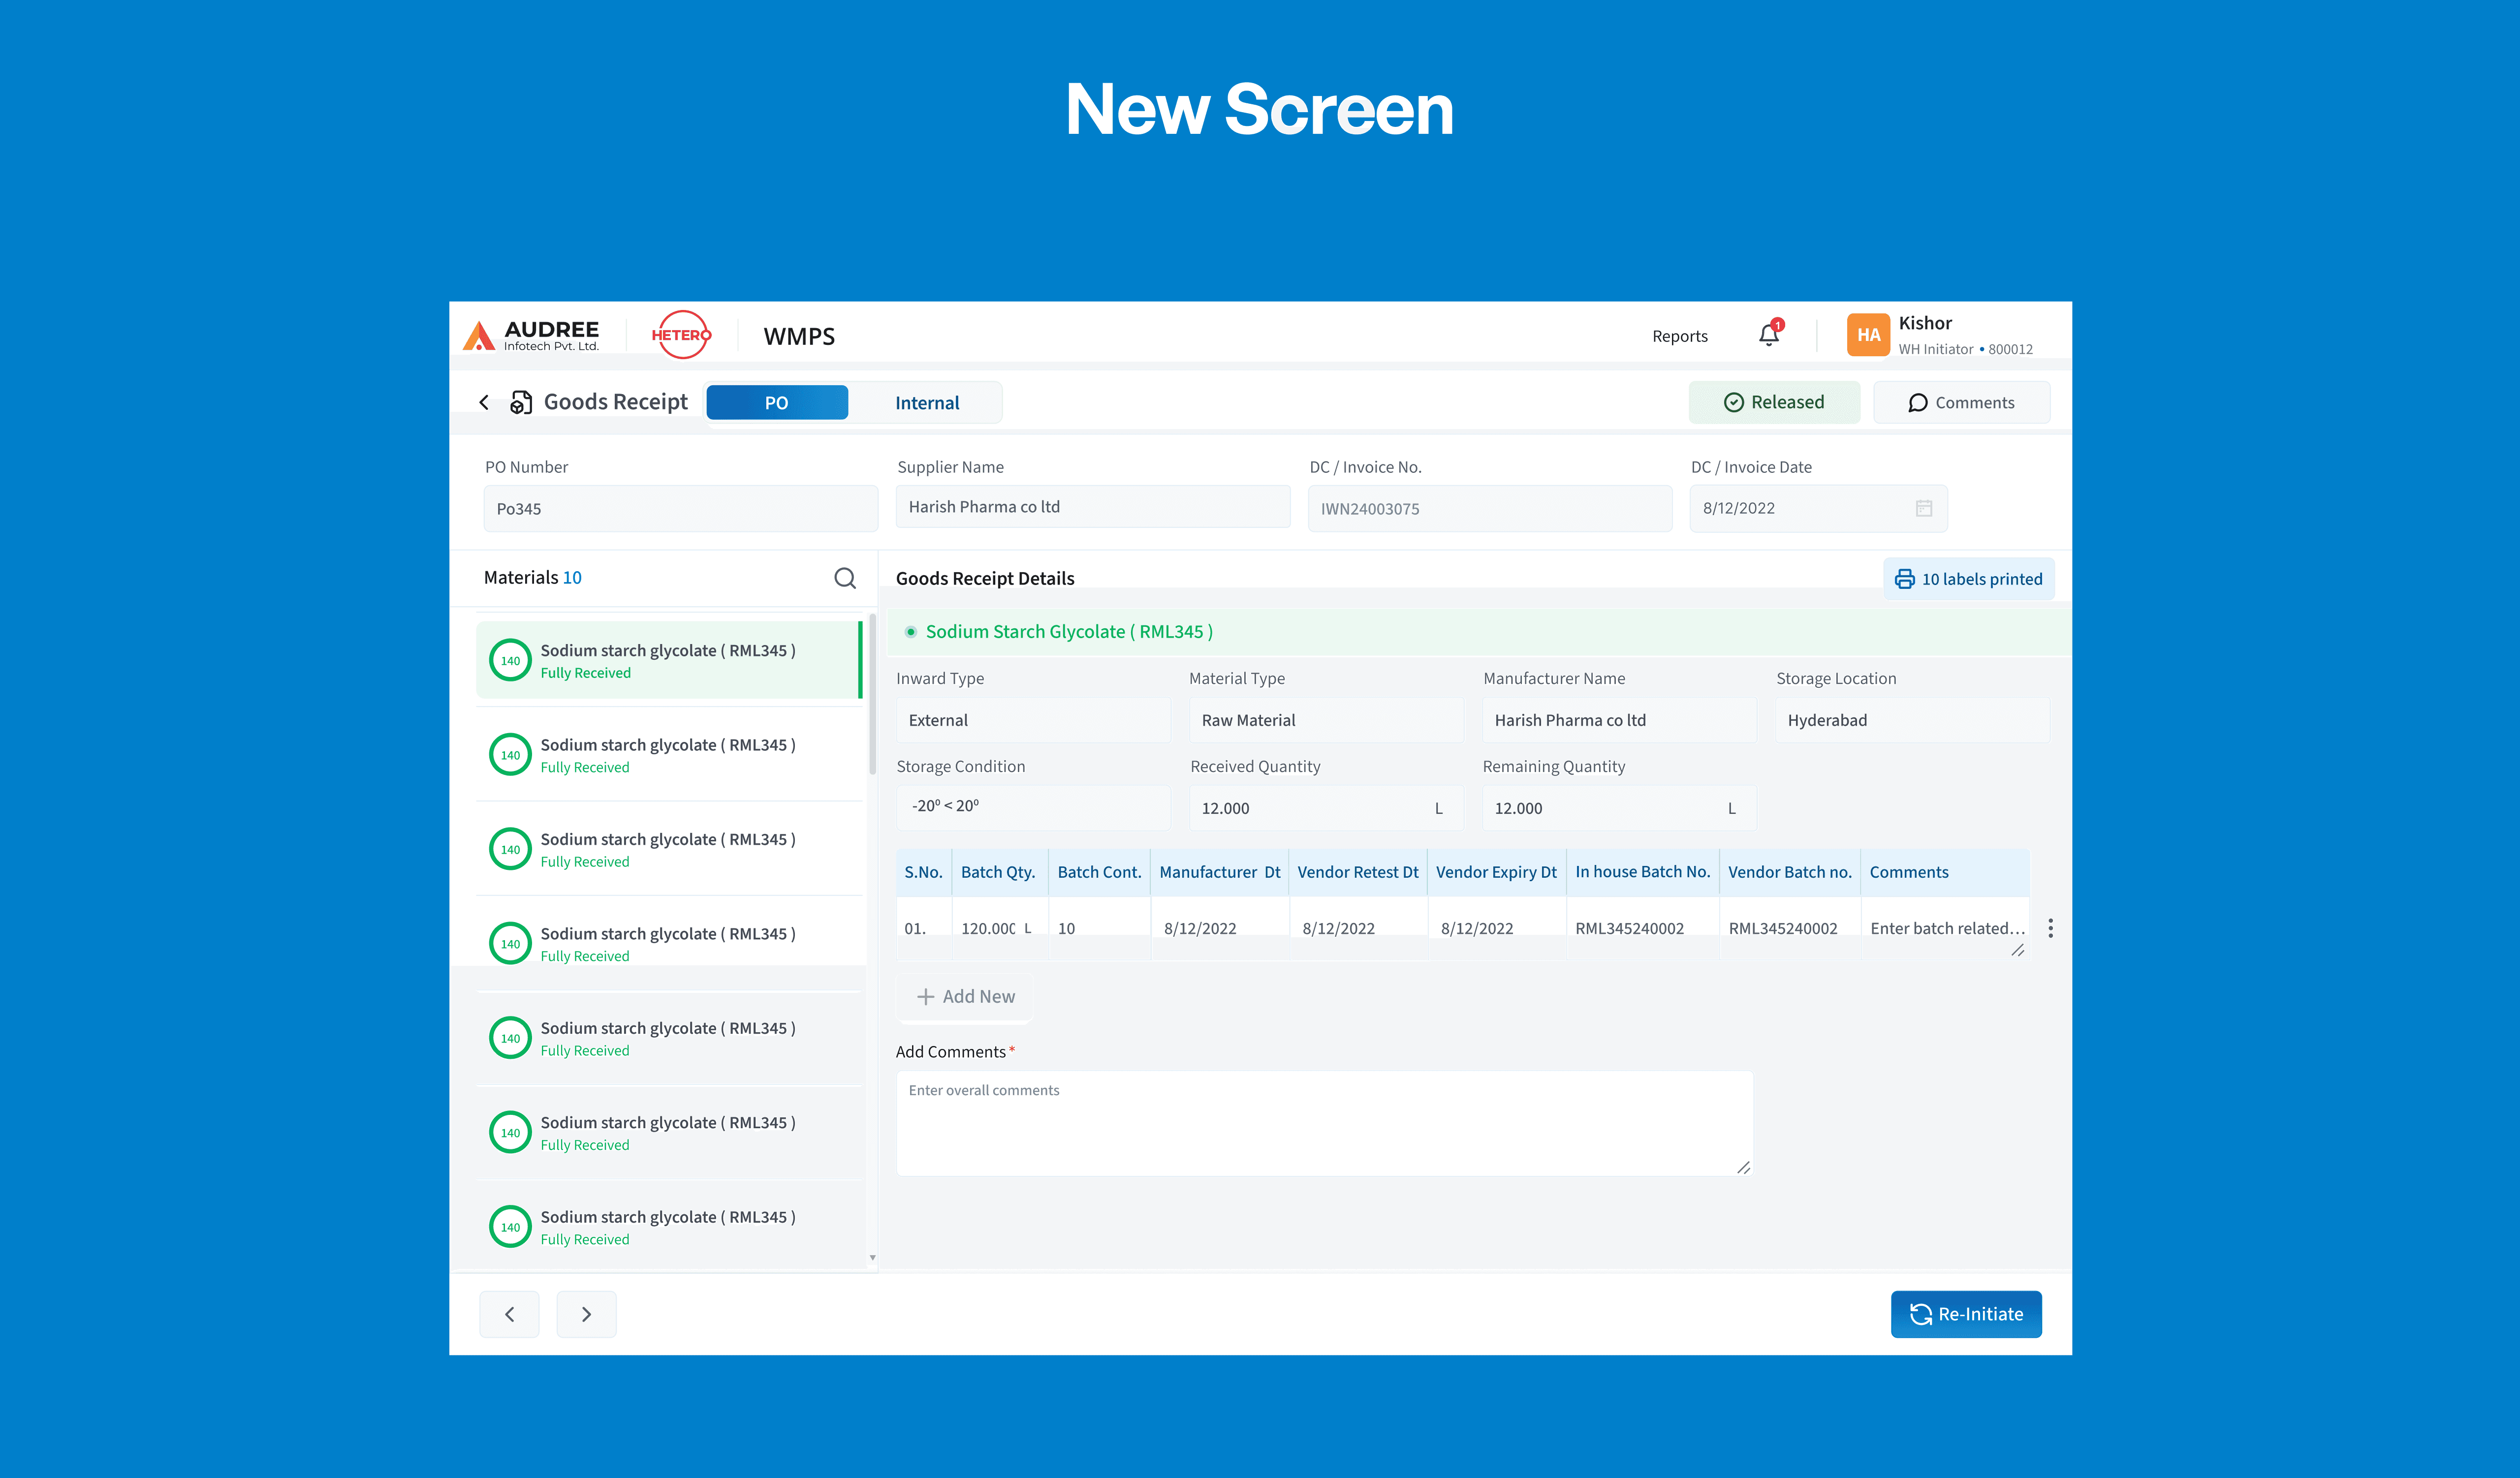Select the Sodium Starch Glycolate radio button
Screen dimensions: 2520x1478
pos(910,632)
